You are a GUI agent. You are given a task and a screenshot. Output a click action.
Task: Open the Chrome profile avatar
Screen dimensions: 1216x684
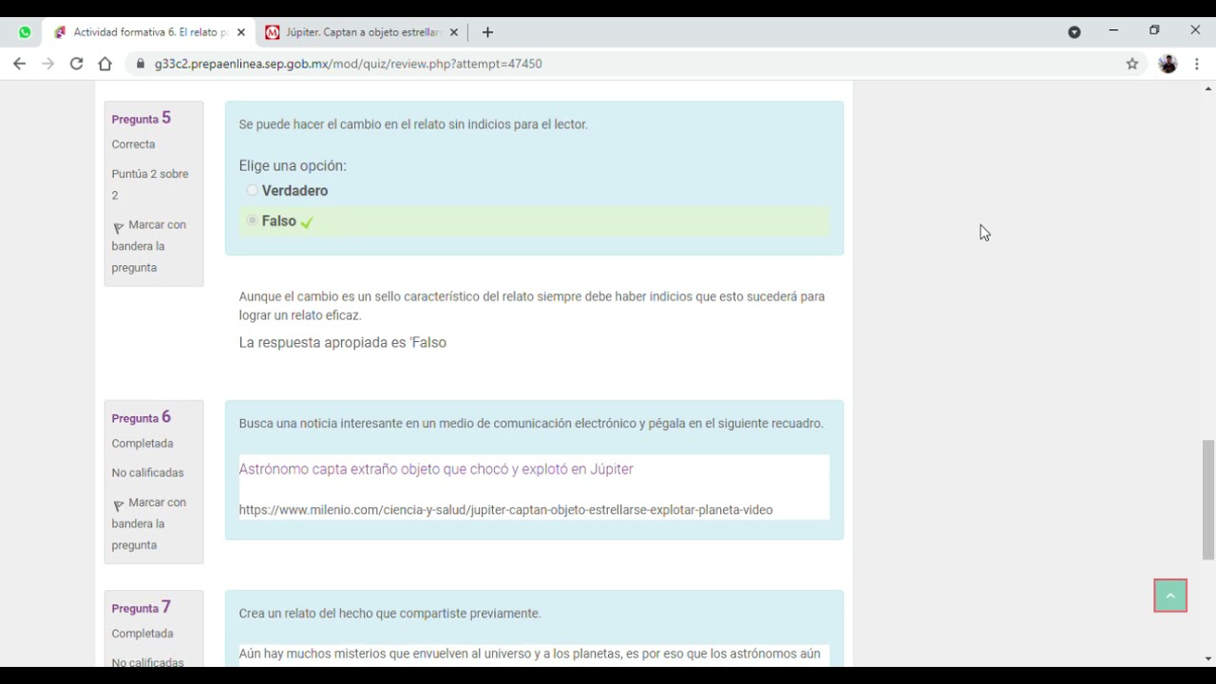pyautogui.click(x=1168, y=64)
